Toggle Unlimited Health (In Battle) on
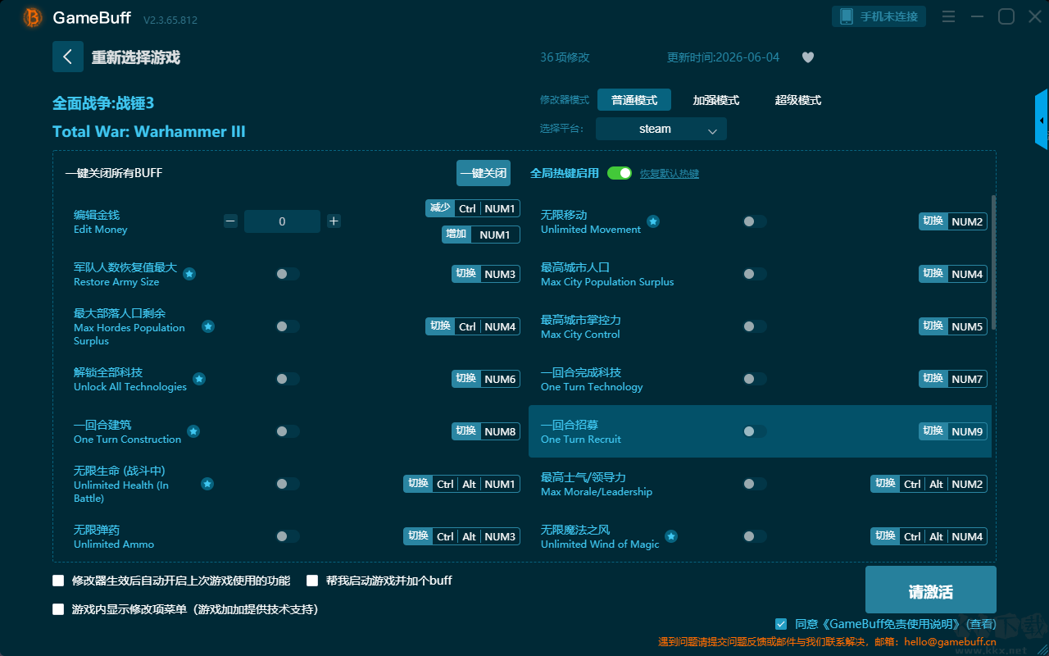 tap(288, 484)
